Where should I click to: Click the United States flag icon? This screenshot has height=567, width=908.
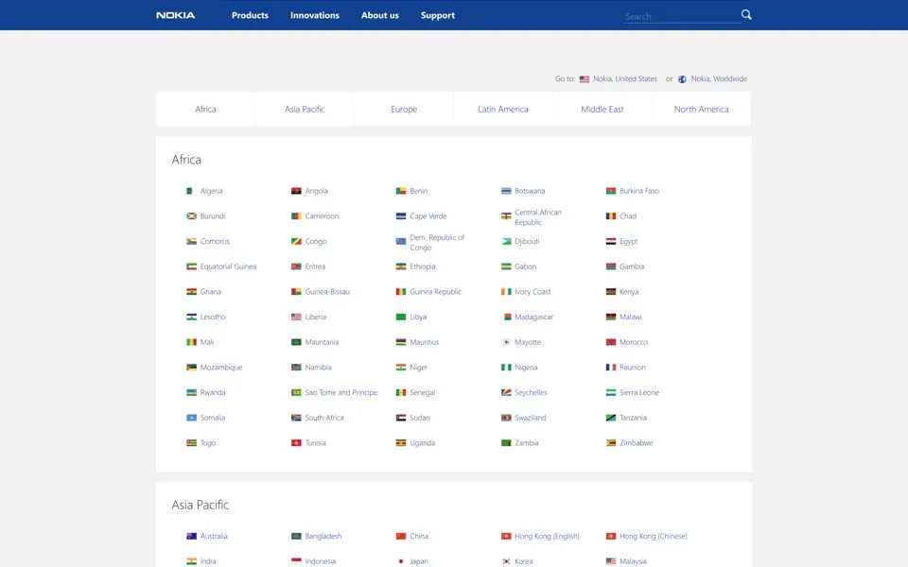[585, 79]
